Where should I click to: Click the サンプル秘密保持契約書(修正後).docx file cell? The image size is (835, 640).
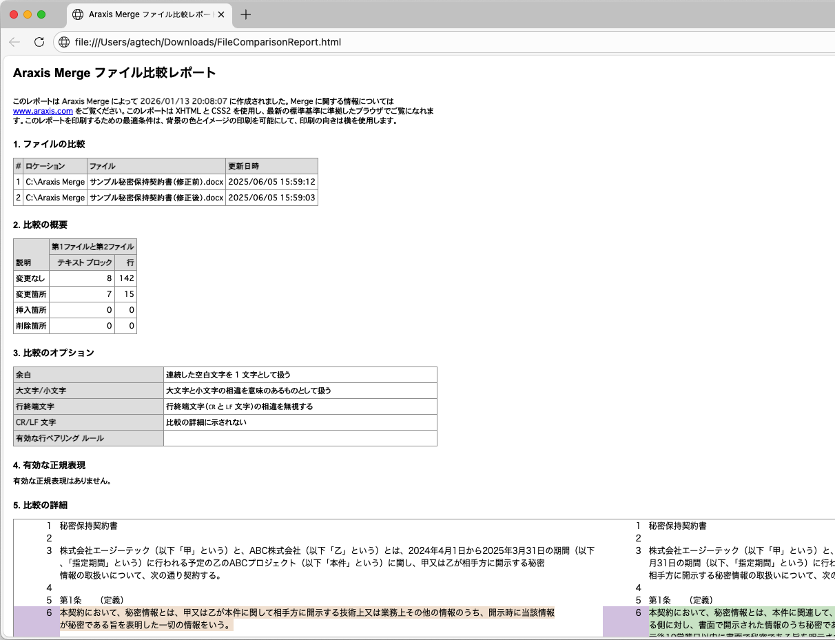point(156,198)
